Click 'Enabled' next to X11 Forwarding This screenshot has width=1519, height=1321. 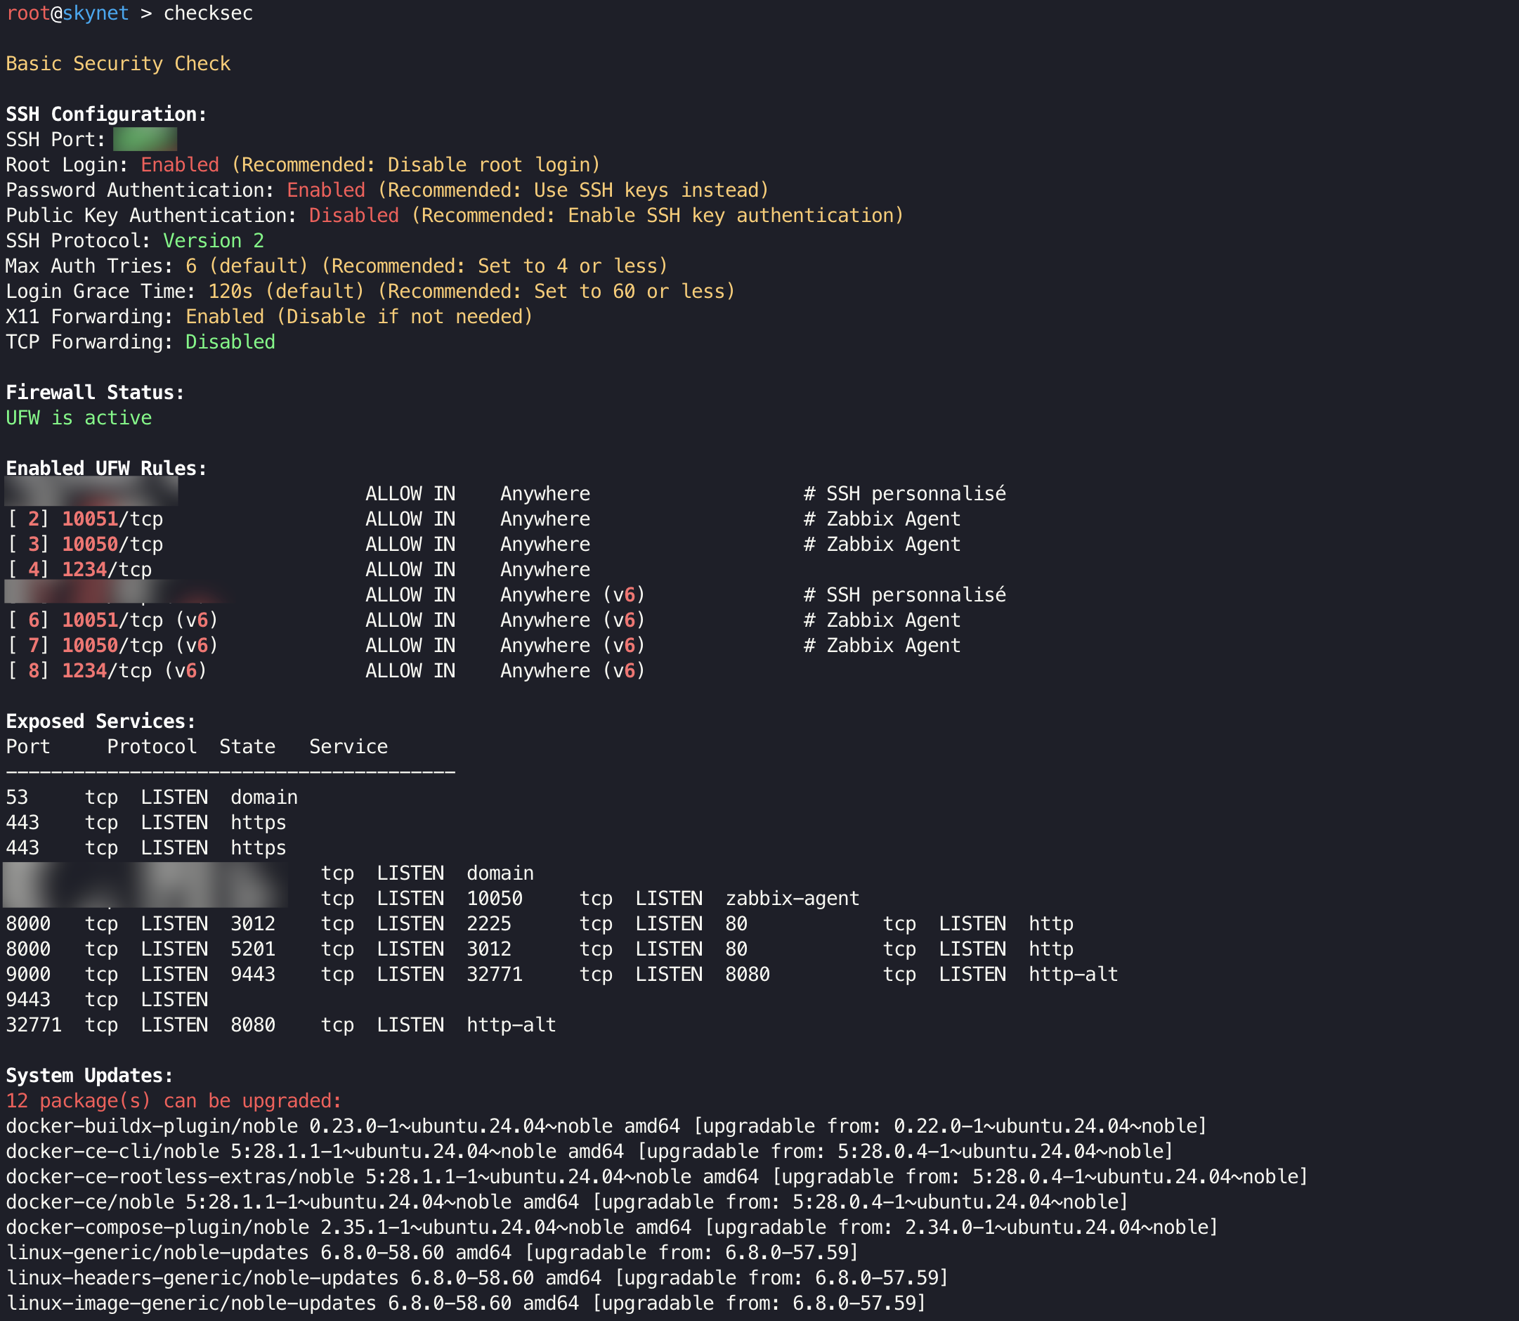click(225, 316)
